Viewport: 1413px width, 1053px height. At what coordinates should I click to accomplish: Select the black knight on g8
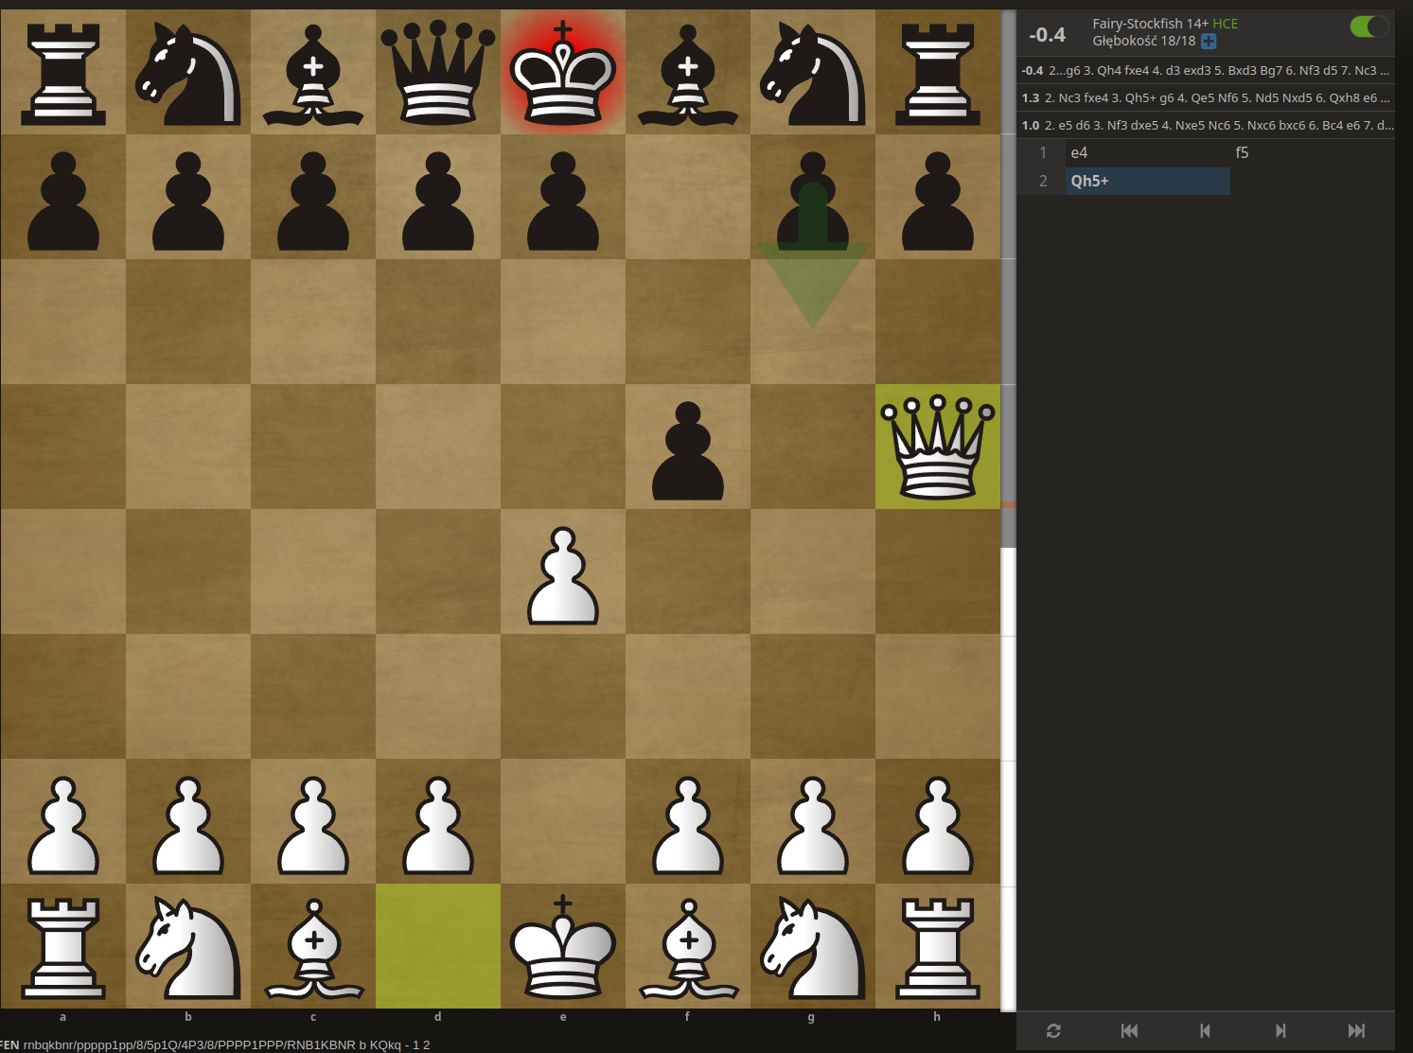pos(813,72)
